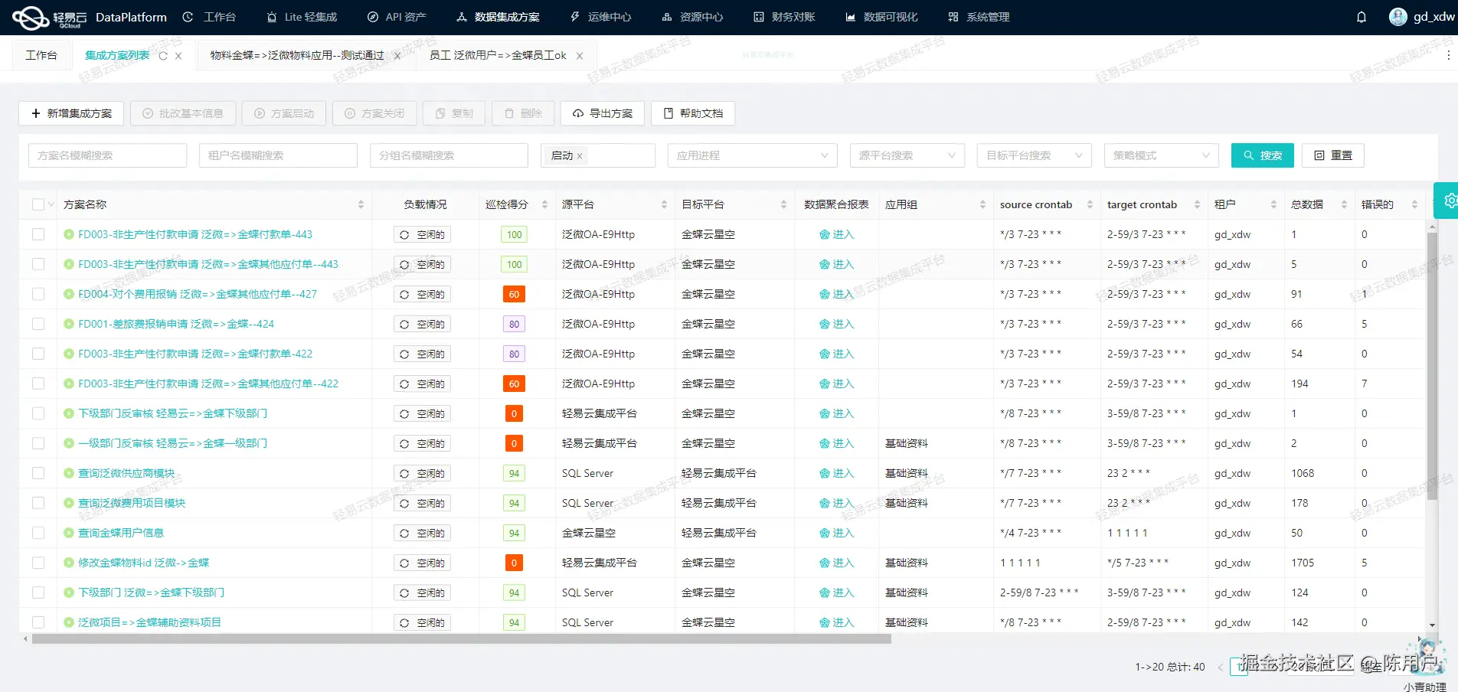Select the 删除 trash icon

click(x=509, y=113)
